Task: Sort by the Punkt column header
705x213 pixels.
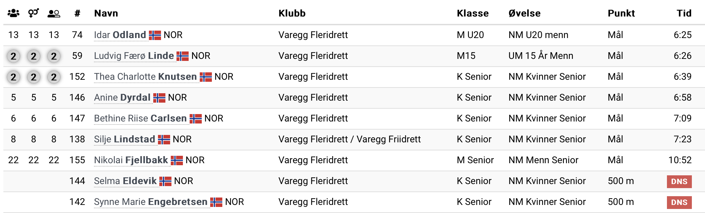Action: click(x=621, y=13)
